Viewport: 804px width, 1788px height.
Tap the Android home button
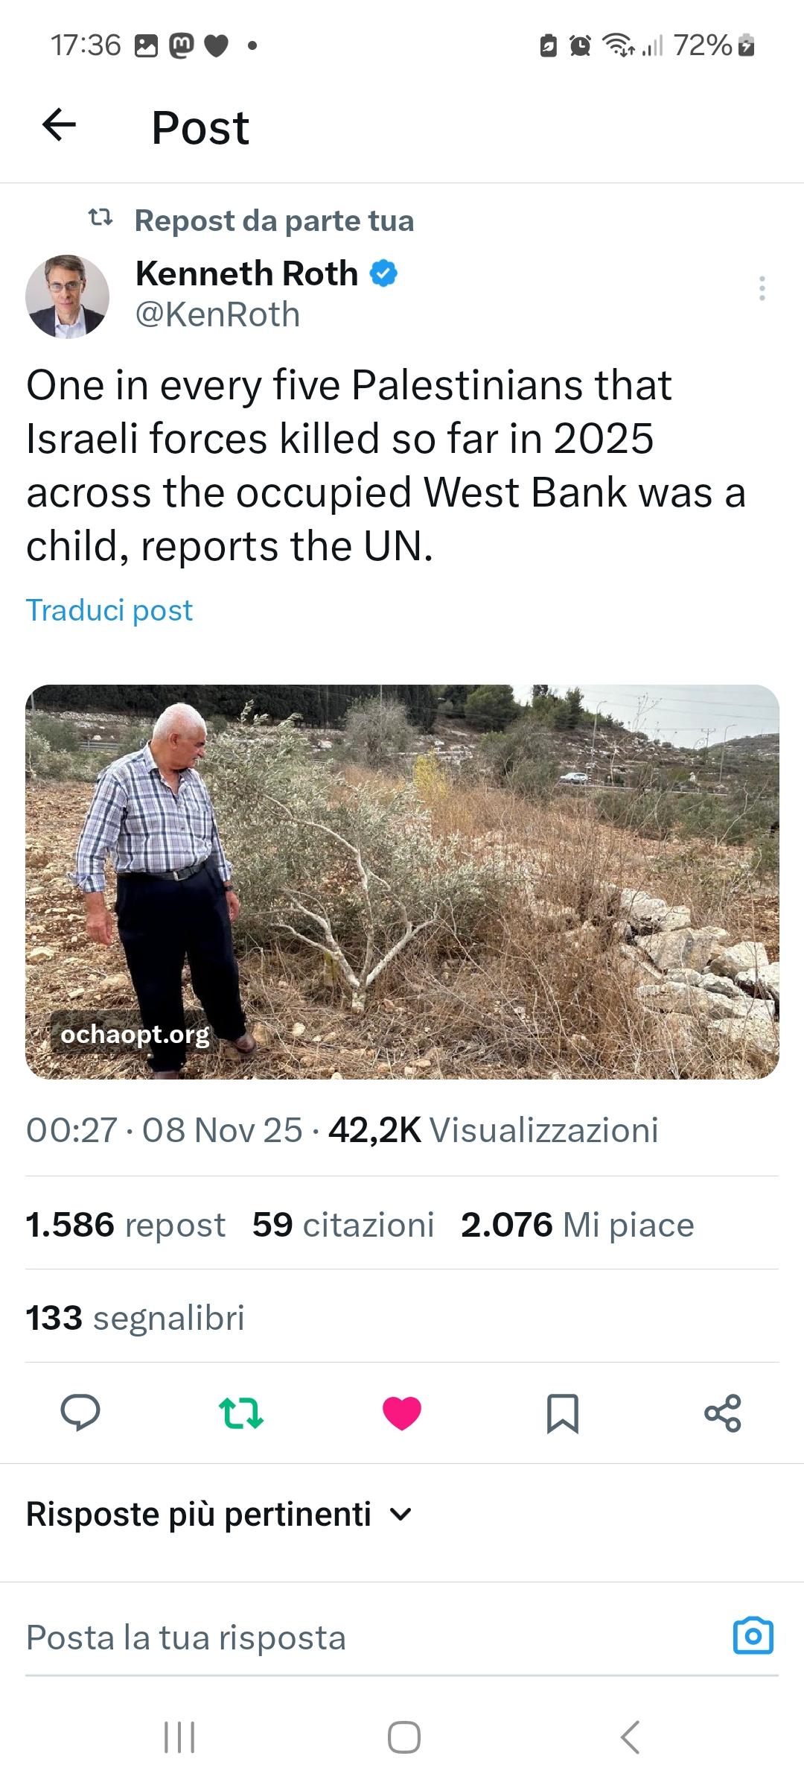point(403,1737)
